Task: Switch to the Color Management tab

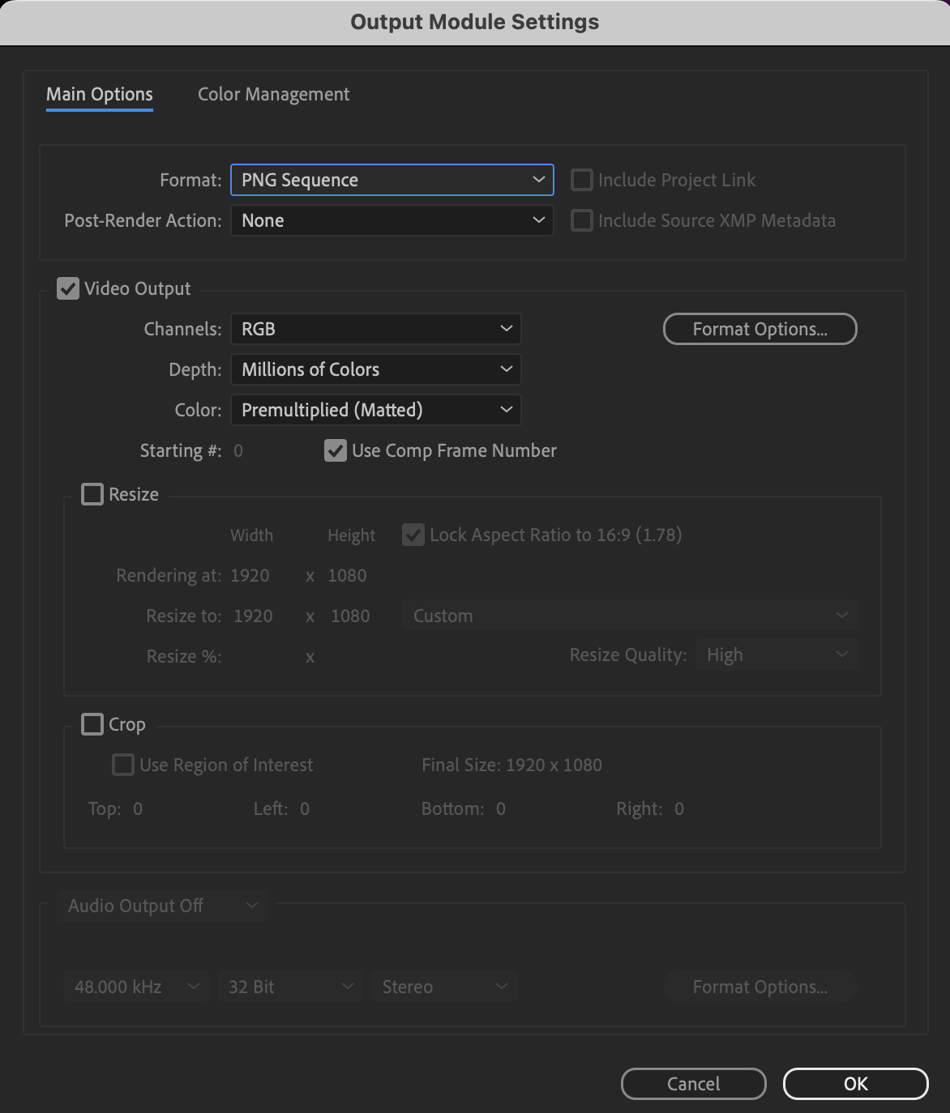Action: point(273,94)
